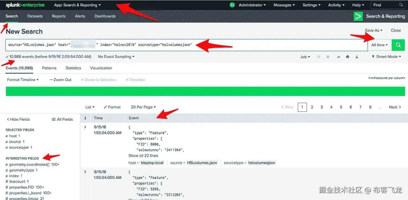Click Zoom Out on the timeline
Viewport: 408px width, 200px height.
point(60,79)
